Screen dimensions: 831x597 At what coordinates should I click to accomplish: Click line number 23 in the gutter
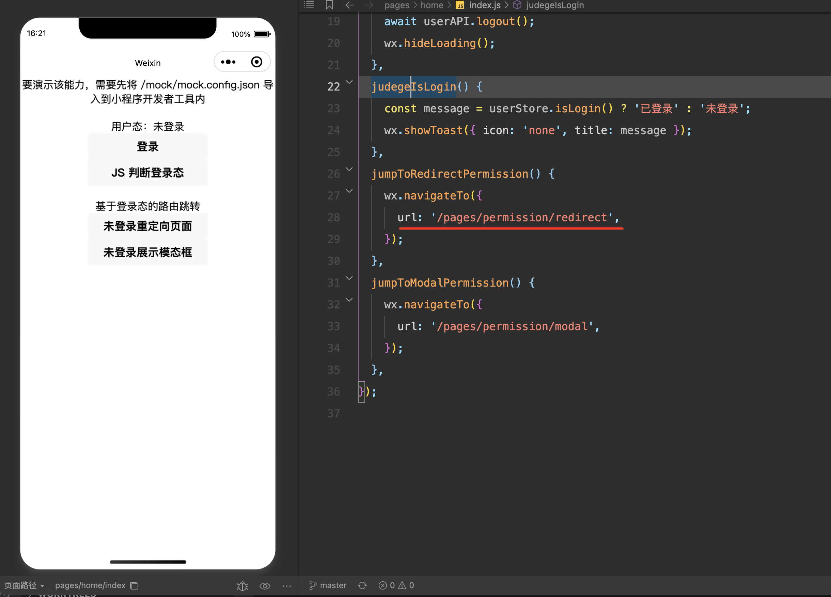[x=333, y=109]
